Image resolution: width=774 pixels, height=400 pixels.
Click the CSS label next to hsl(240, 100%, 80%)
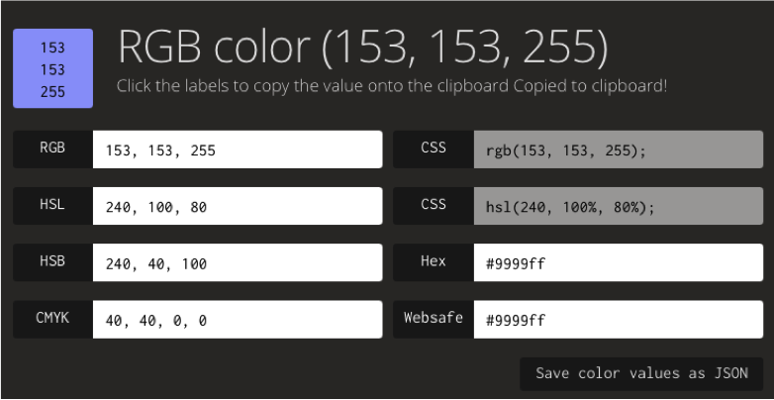click(434, 206)
